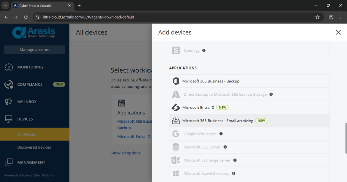This screenshot has height=182, width=347.
Task: Show info tooltip for Microsoft SQL Server
Action: tap(225, 147)
